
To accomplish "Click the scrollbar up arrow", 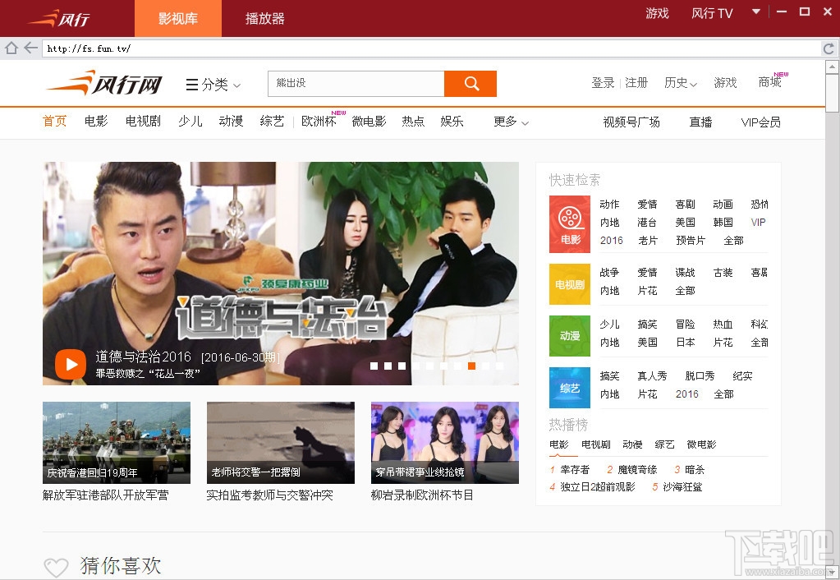I will pos(832,67).
